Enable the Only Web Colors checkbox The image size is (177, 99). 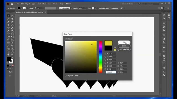[x=66, y=76]
